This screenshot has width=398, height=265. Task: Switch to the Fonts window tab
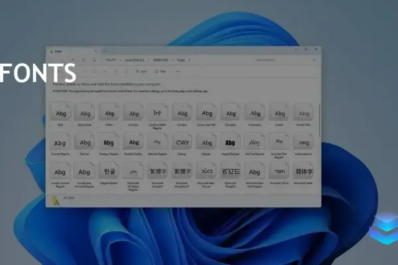72,51
